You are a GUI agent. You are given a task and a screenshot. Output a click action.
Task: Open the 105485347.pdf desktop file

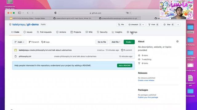[191, 80]
